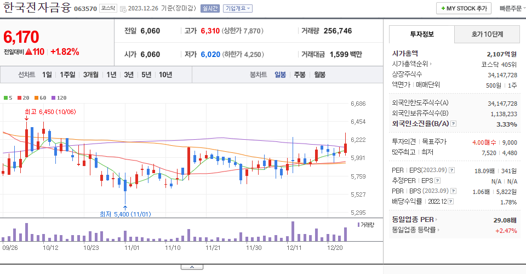Image resolution: width=526 pixels, height=274 pixels.
Task: Select the 1일 line chart period
Action: click(47, 75)
